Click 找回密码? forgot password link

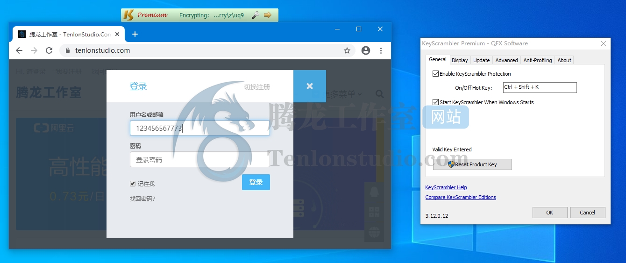tap(142, 199)
